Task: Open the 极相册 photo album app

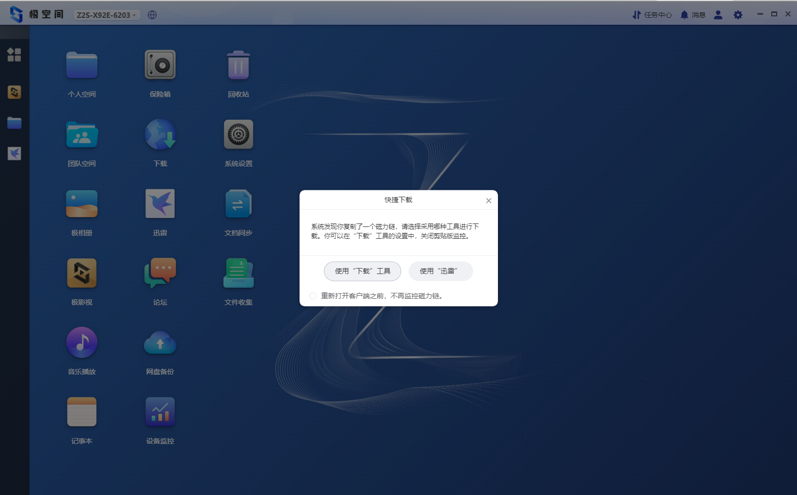Action: 82,204
